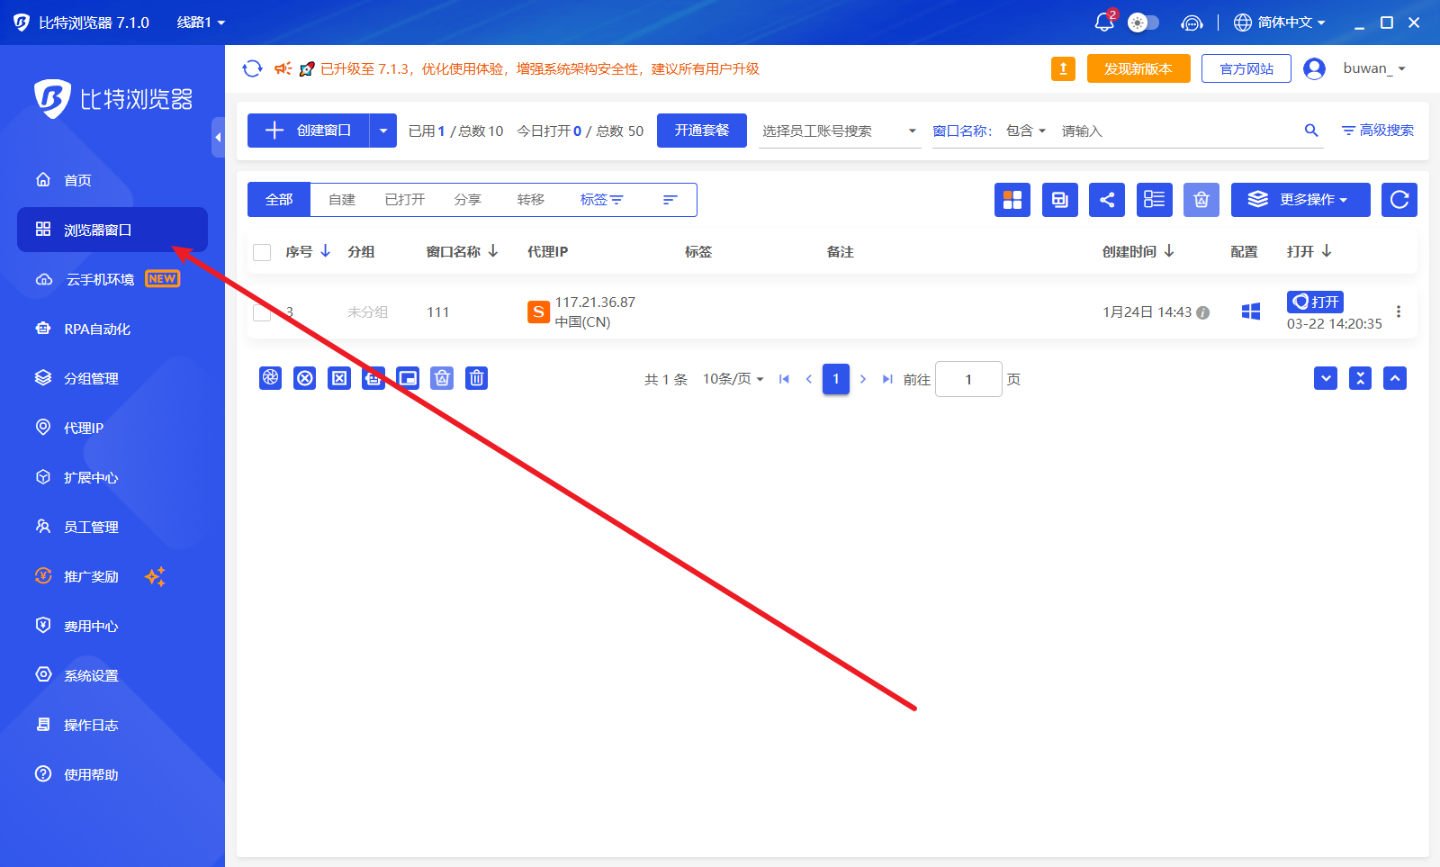The width and height of the screenshot is (1440, 867).
Task: Open the 标签 filter tab
Action: click(x=601, y=200)
